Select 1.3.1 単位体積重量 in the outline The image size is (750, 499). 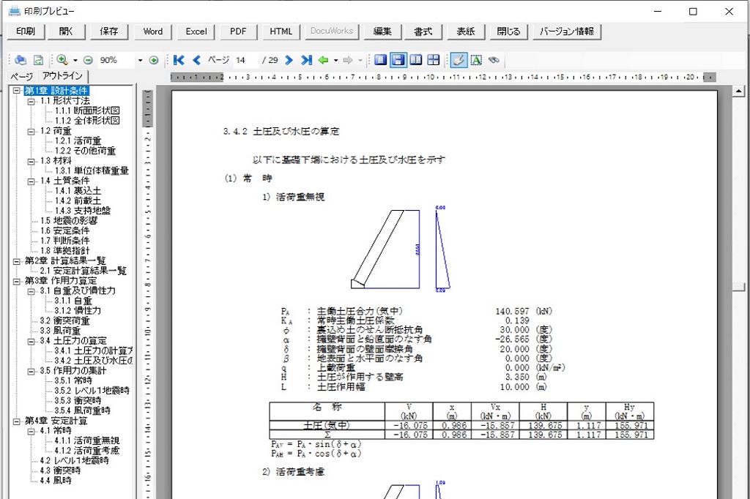coord(92,171)
